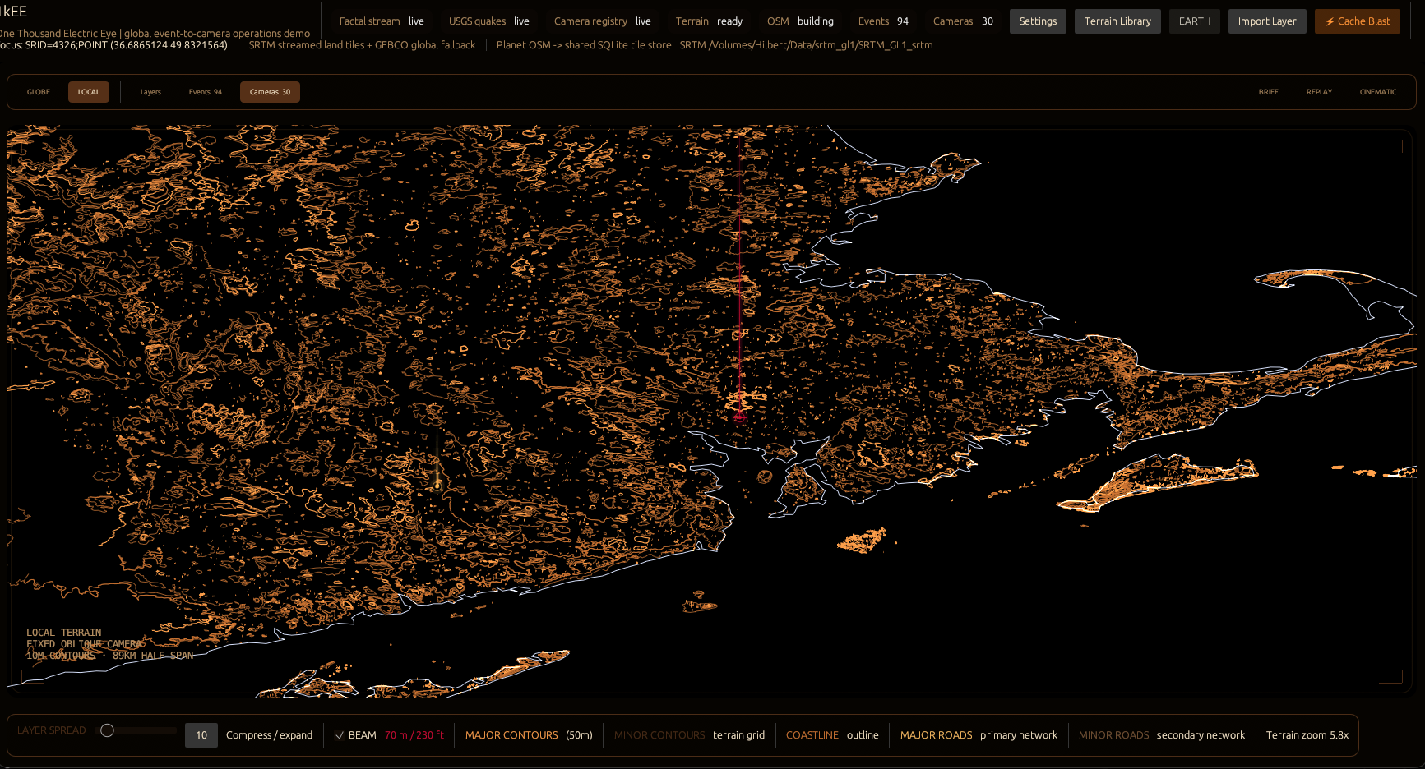1425x769 pixels.
Task: Focus the layer spread value field showing 10
Action: 201,735
